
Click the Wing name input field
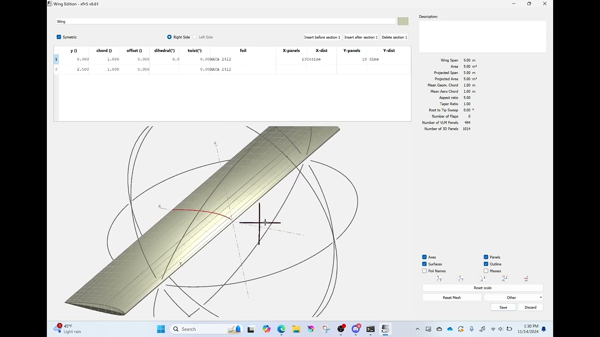tap(225, 22)
